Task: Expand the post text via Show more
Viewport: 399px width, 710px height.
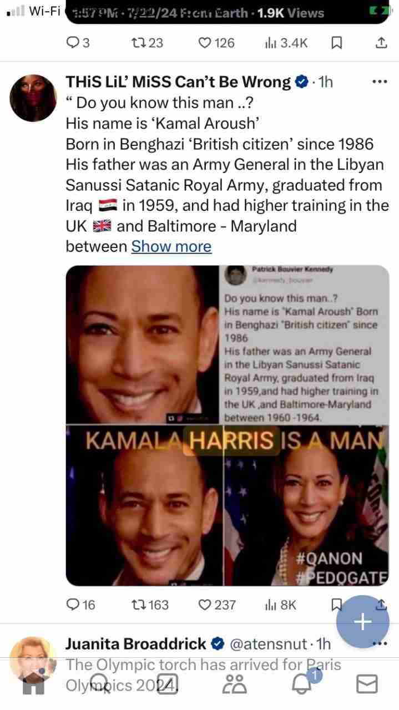Action: (x=171, y=246)
